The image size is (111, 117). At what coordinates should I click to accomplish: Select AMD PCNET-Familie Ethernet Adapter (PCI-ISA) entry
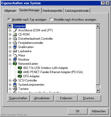click(x=53, y=72)
